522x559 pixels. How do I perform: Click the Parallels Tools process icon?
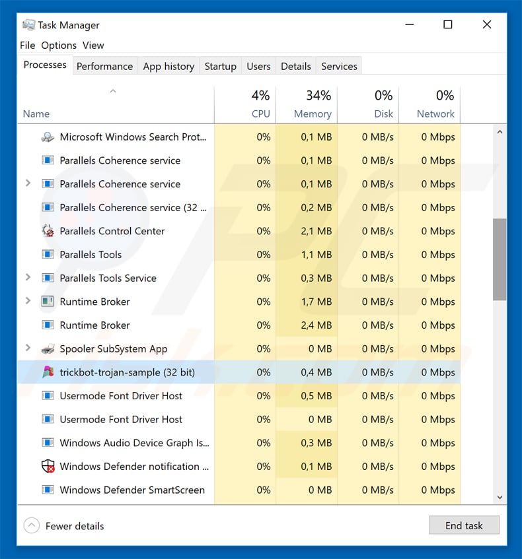click(48, 255)
